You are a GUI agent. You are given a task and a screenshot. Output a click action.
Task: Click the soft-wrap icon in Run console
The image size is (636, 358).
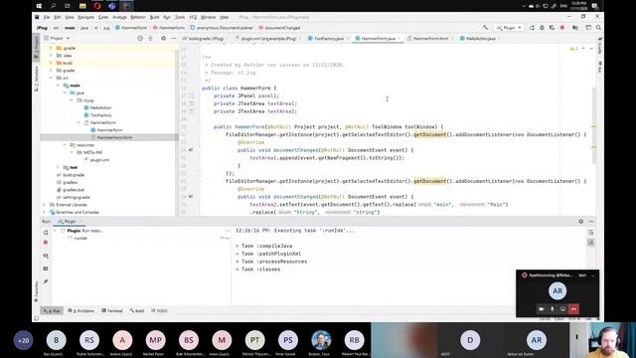click(x=591, y=233)
